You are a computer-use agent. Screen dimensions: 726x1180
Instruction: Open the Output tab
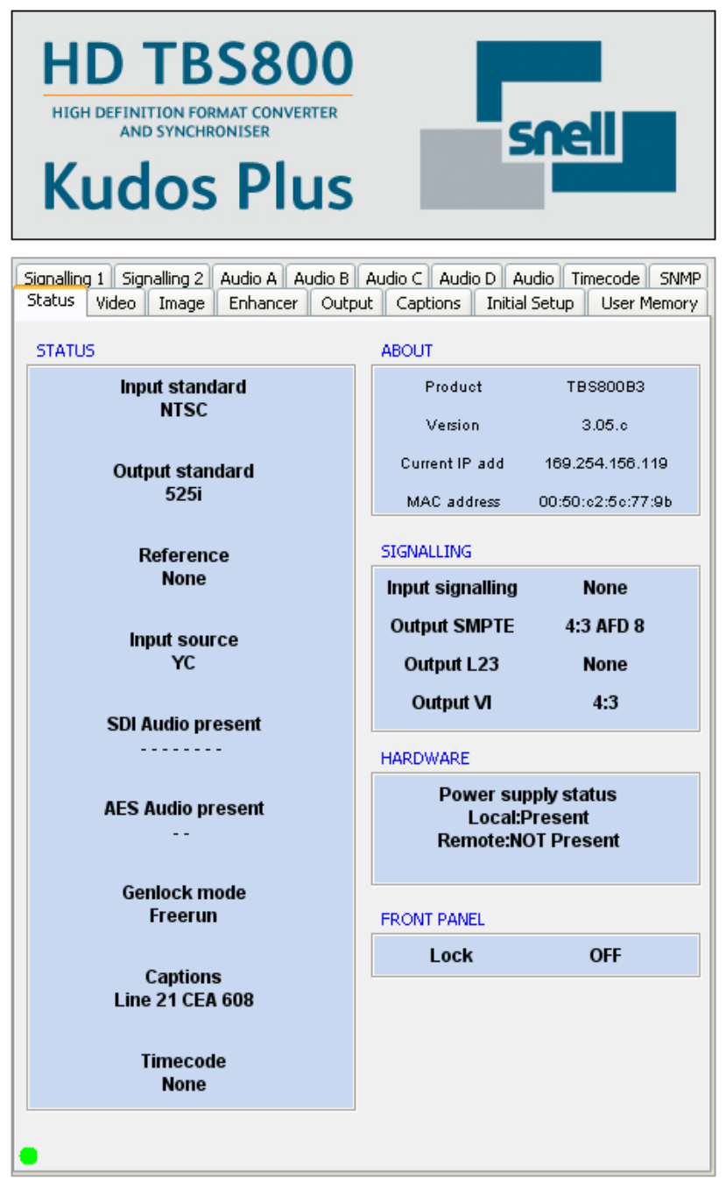(347, 302)
